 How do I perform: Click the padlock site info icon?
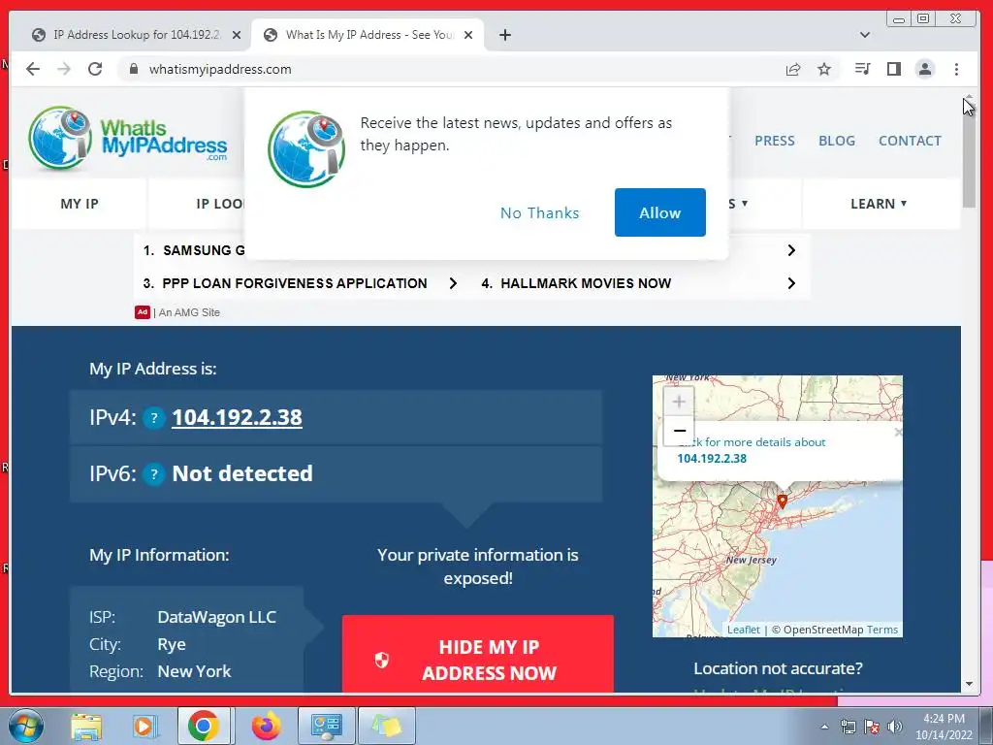(x=133, y=69)
